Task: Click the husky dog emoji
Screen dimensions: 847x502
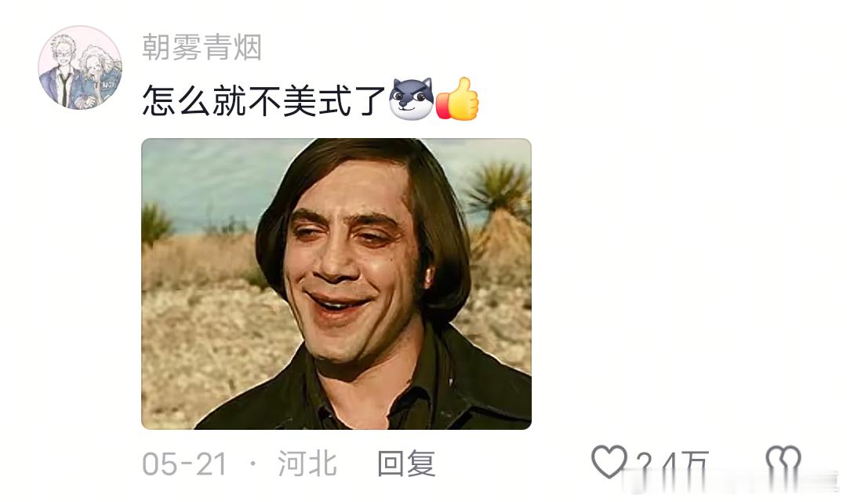Action: tap(412, 98)
